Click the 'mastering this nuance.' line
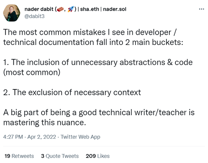This screenshot has height=163, width=208. 44,123
